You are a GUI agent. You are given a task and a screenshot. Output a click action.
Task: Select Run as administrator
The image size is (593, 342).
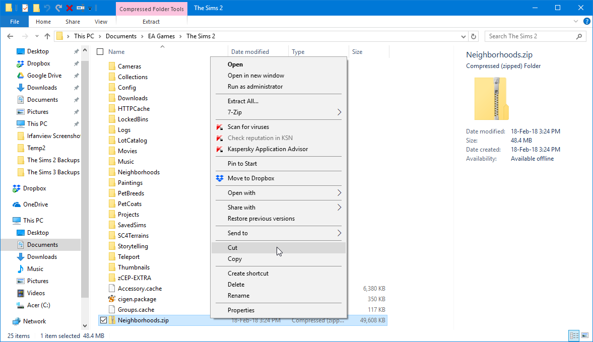coord(279,87)
